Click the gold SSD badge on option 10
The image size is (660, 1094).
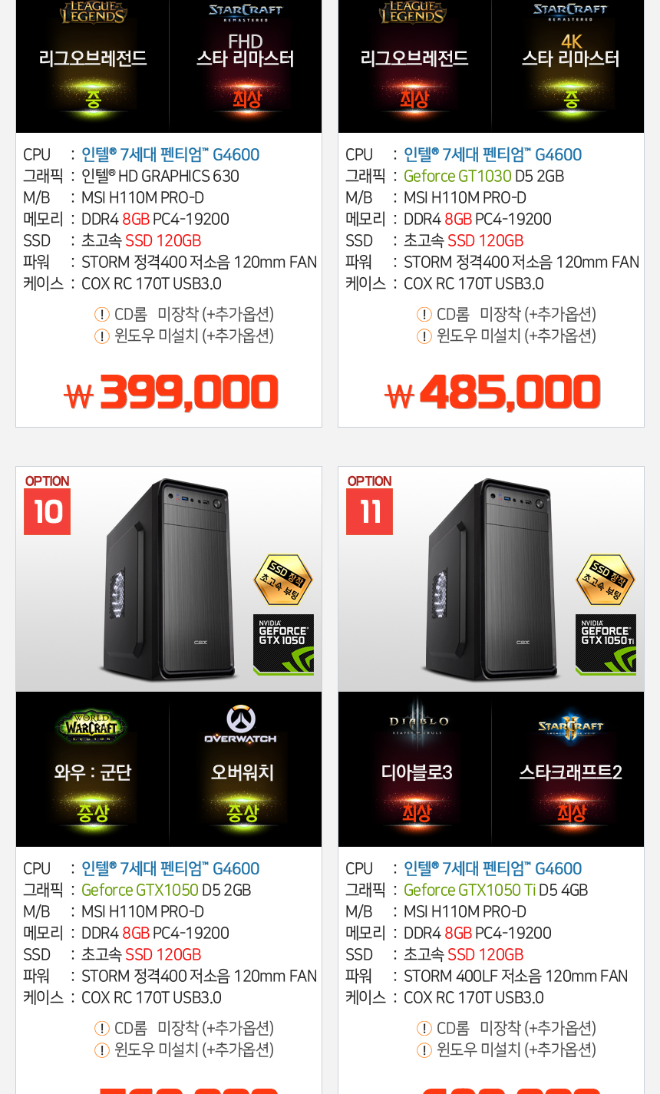click(283, 580)
